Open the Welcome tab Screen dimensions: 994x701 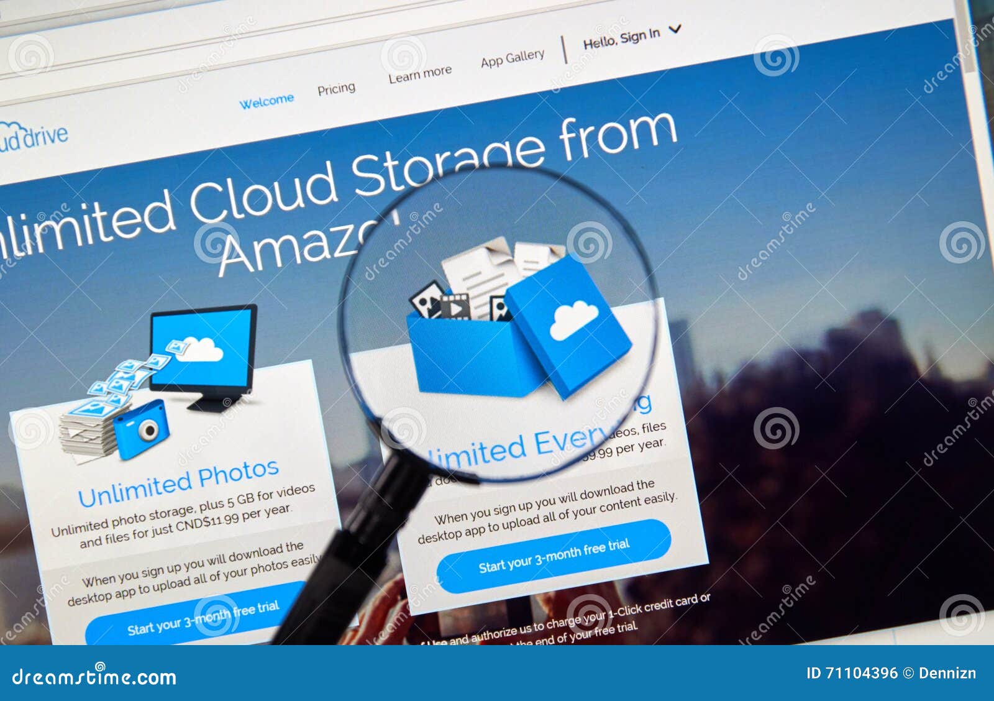267,101
